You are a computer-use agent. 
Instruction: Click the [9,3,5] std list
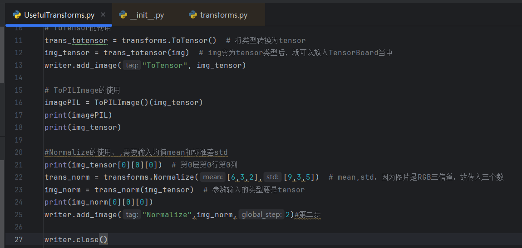pyautogui.click(x=299, y=177)
